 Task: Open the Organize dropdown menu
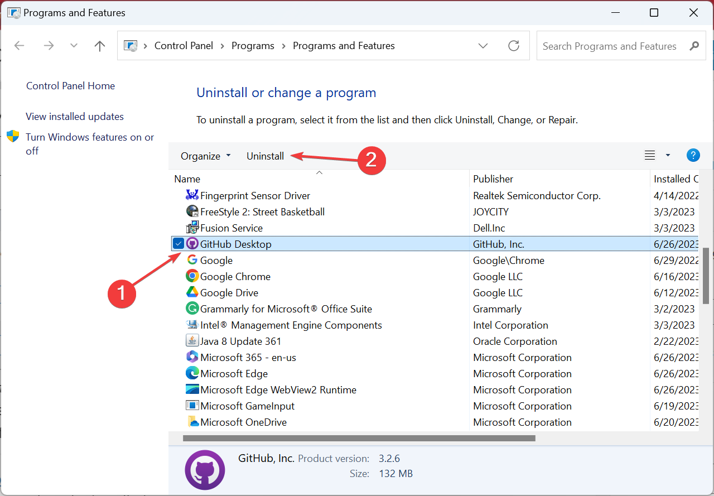click(205, 156)
